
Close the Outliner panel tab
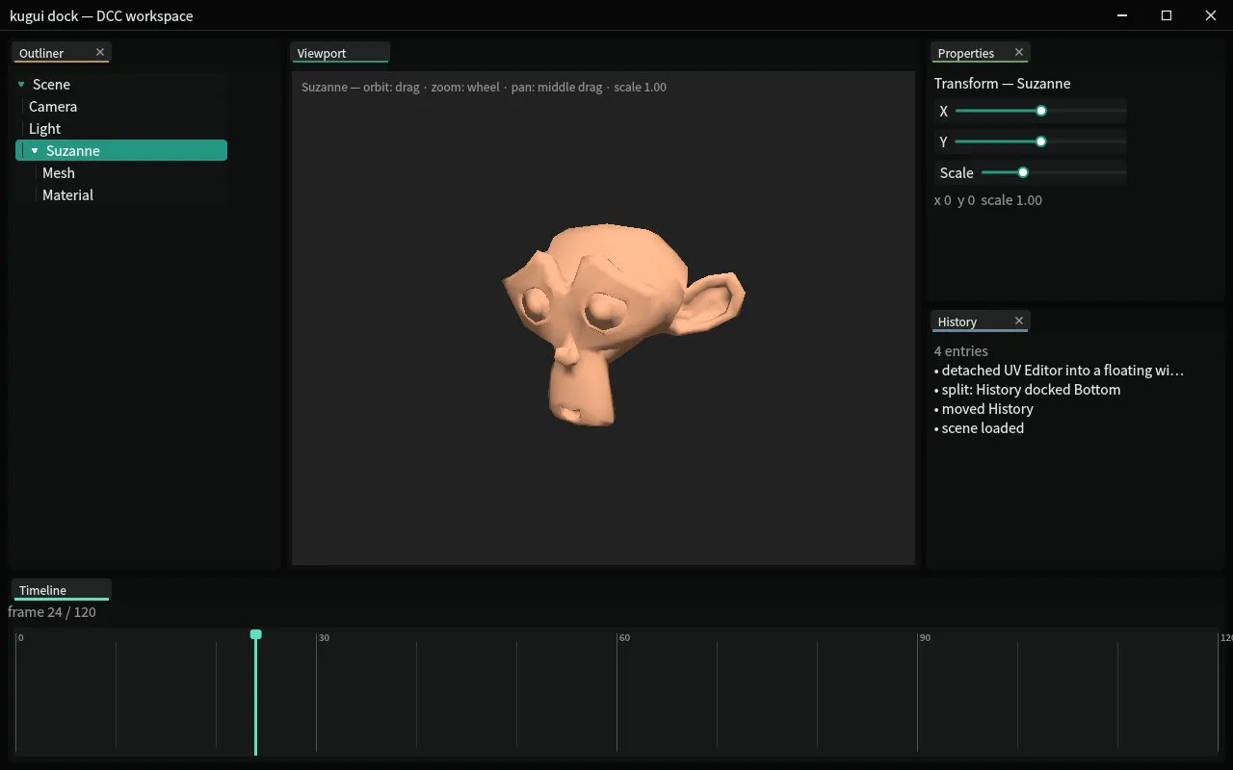point(100,52)
